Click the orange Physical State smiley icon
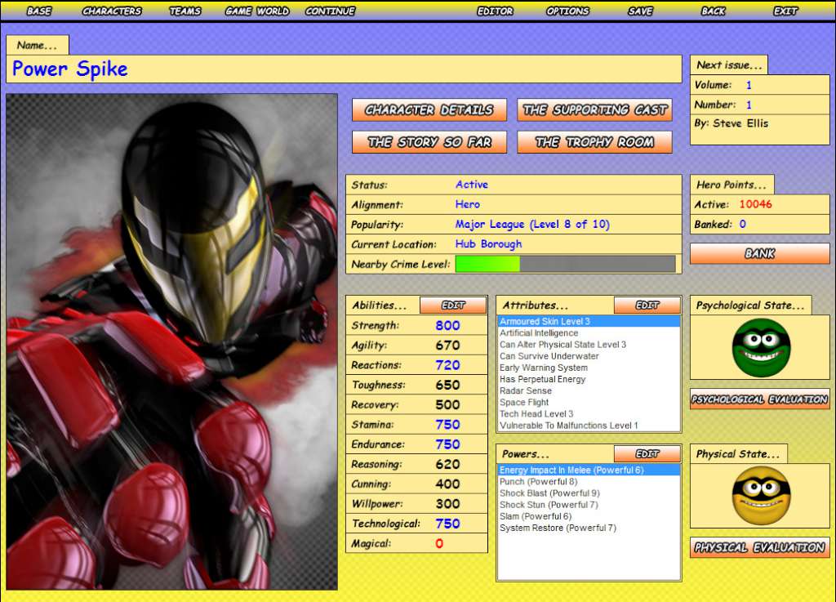The image size is (836, 602). tap(759, 495)
